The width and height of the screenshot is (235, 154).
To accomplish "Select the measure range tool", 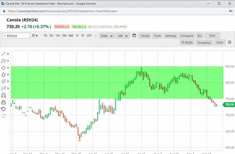I will point(3,88).
